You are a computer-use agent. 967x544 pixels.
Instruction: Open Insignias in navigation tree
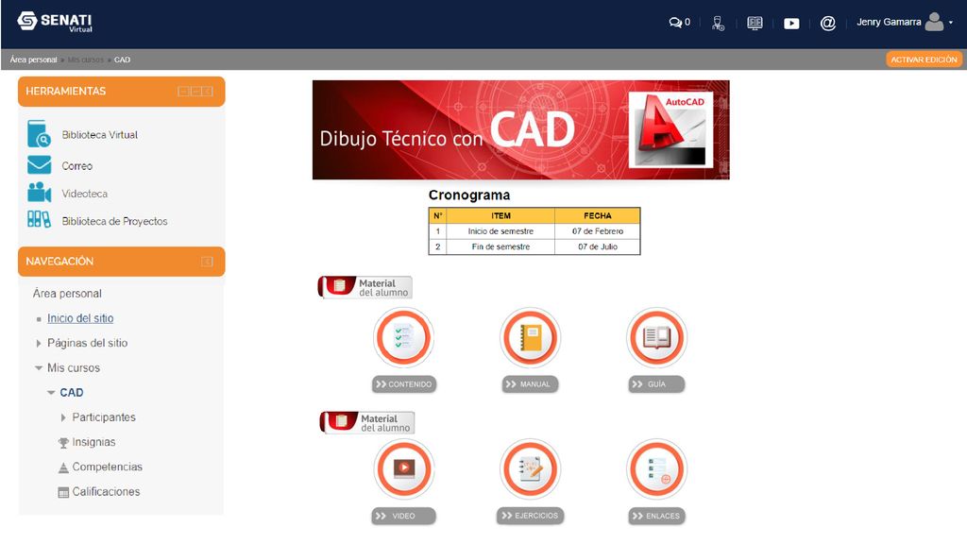click(93, 442)
